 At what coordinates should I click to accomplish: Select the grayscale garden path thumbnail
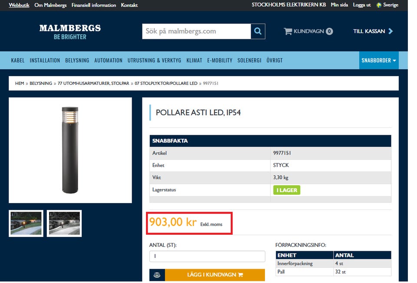point(64,223)
